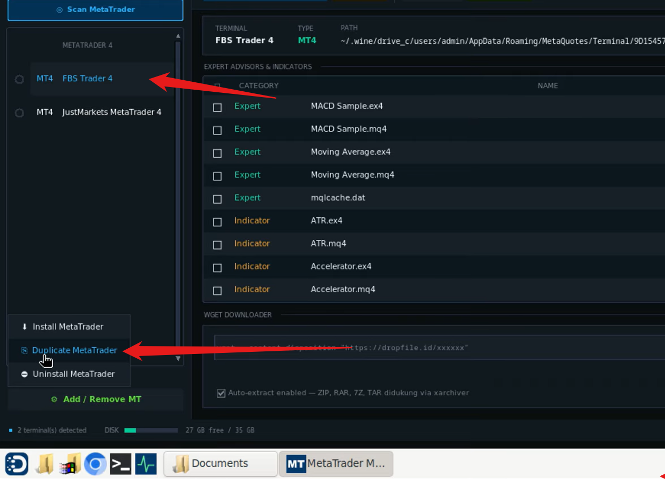Click the mqlcache.dat file name

[338, 198]
